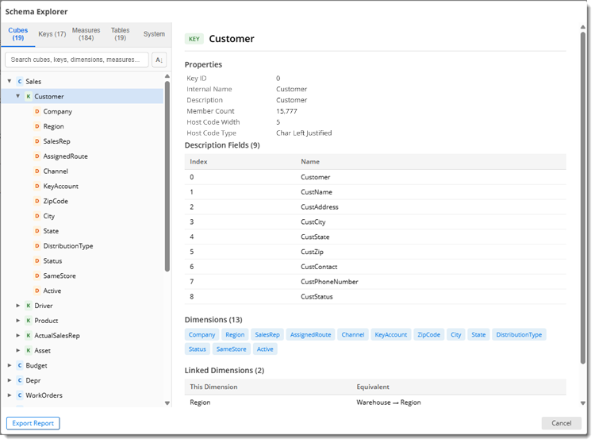This screenshot has height=443, width=595.
Task: Click the alphabetical sort icon beside search
Action: (159, 60)
